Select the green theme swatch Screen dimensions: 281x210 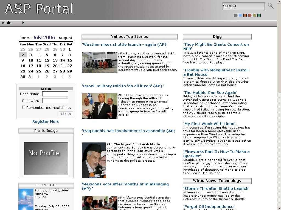(x=259, y=15)
